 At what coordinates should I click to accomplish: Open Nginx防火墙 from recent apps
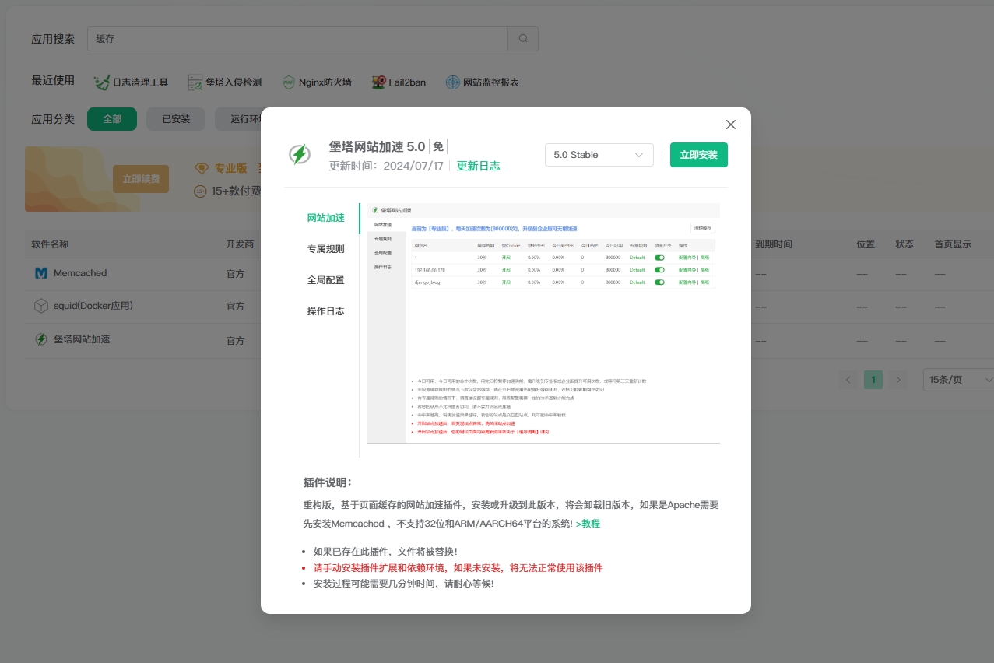[317, 82]
